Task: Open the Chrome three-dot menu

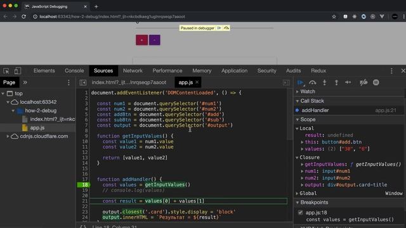Action: coord(403,16)
